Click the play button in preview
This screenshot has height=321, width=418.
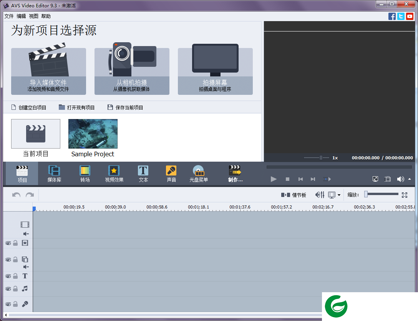point(274,179)
